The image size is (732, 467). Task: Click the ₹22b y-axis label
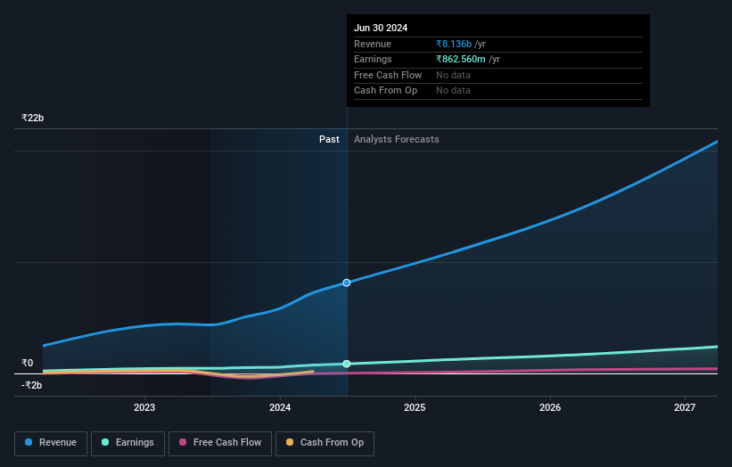point(33,118)
